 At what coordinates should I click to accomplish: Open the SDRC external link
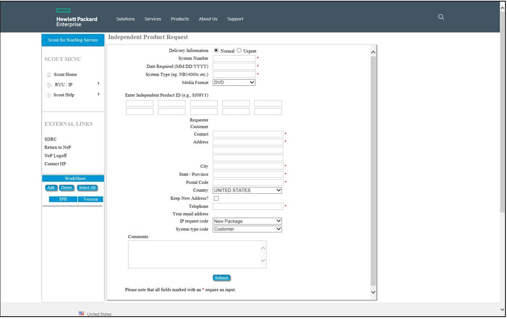(50, 139)
